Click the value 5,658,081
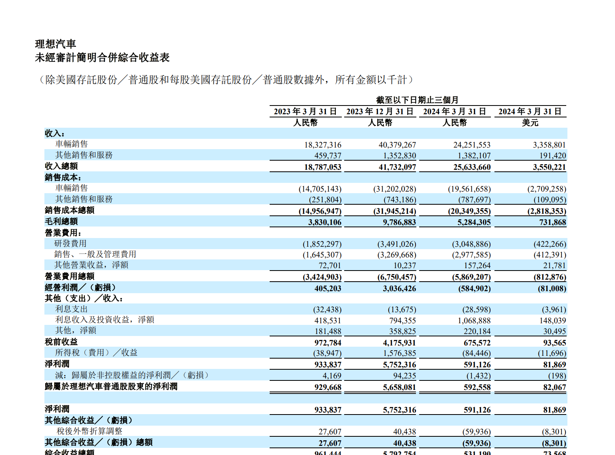The width and height of the screenshot is (615, 455). tap(399, 387)
